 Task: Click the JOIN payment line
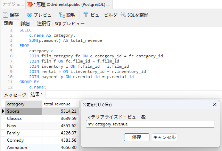pyautogui.click(x=81, y=77)
